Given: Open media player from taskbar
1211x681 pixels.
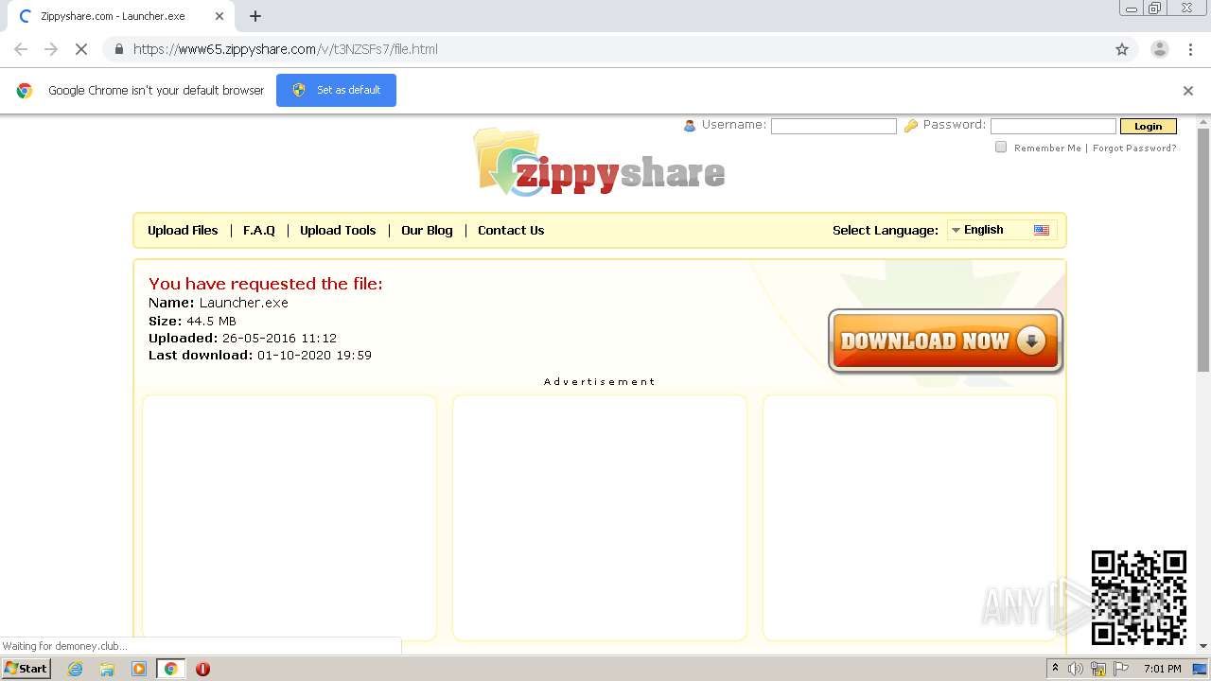Looking at the screenshot, I should [139, 669].
